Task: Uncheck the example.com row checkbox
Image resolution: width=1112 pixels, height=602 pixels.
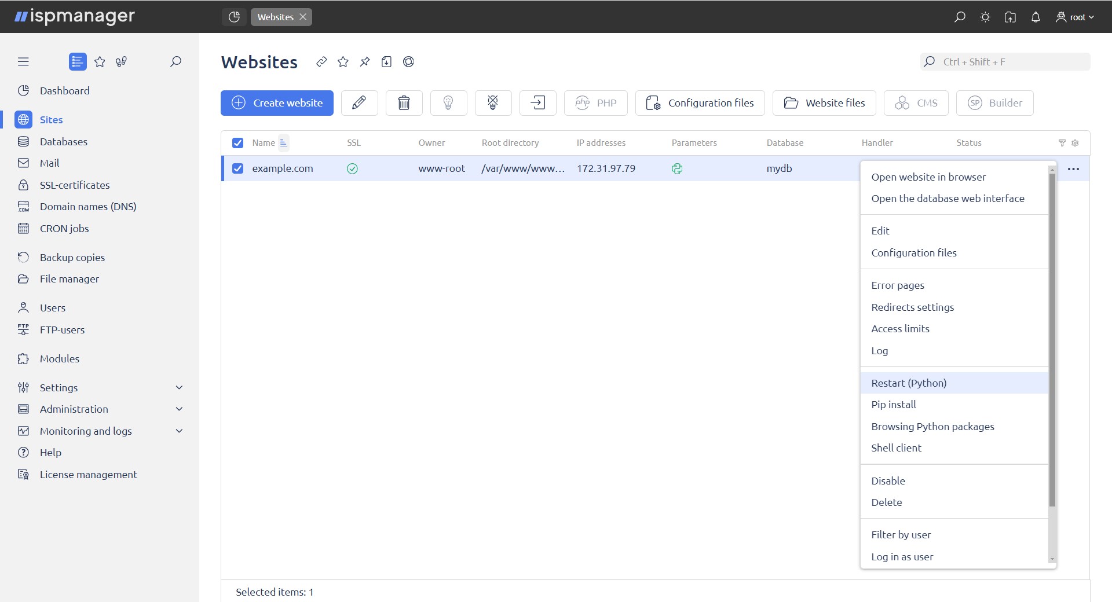Action: pos(237,168)
